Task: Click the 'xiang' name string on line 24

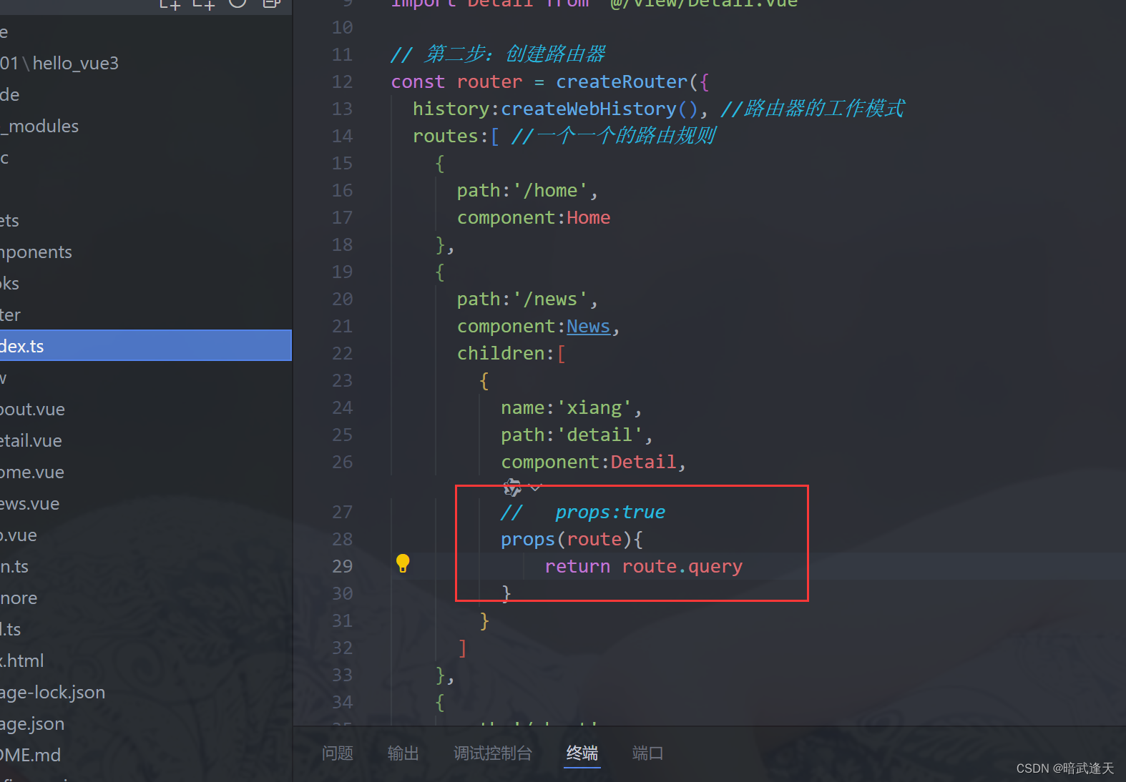Action: [594, 408]
